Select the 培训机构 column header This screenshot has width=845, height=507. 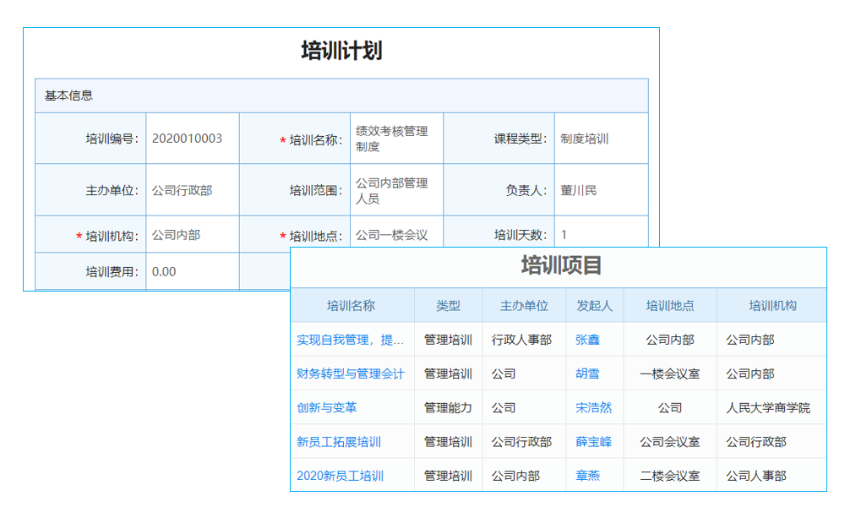click(x=771, y=305)
